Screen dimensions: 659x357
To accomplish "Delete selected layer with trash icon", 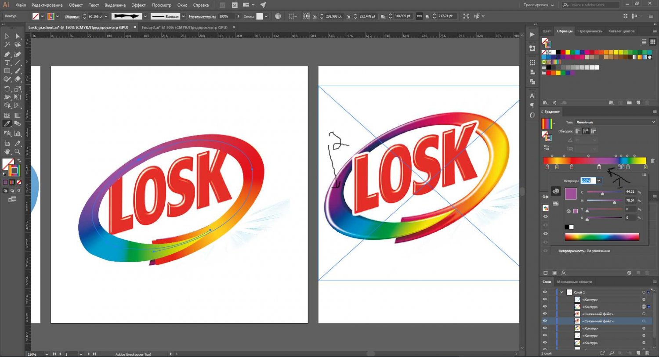I will (x=647, y=353).
